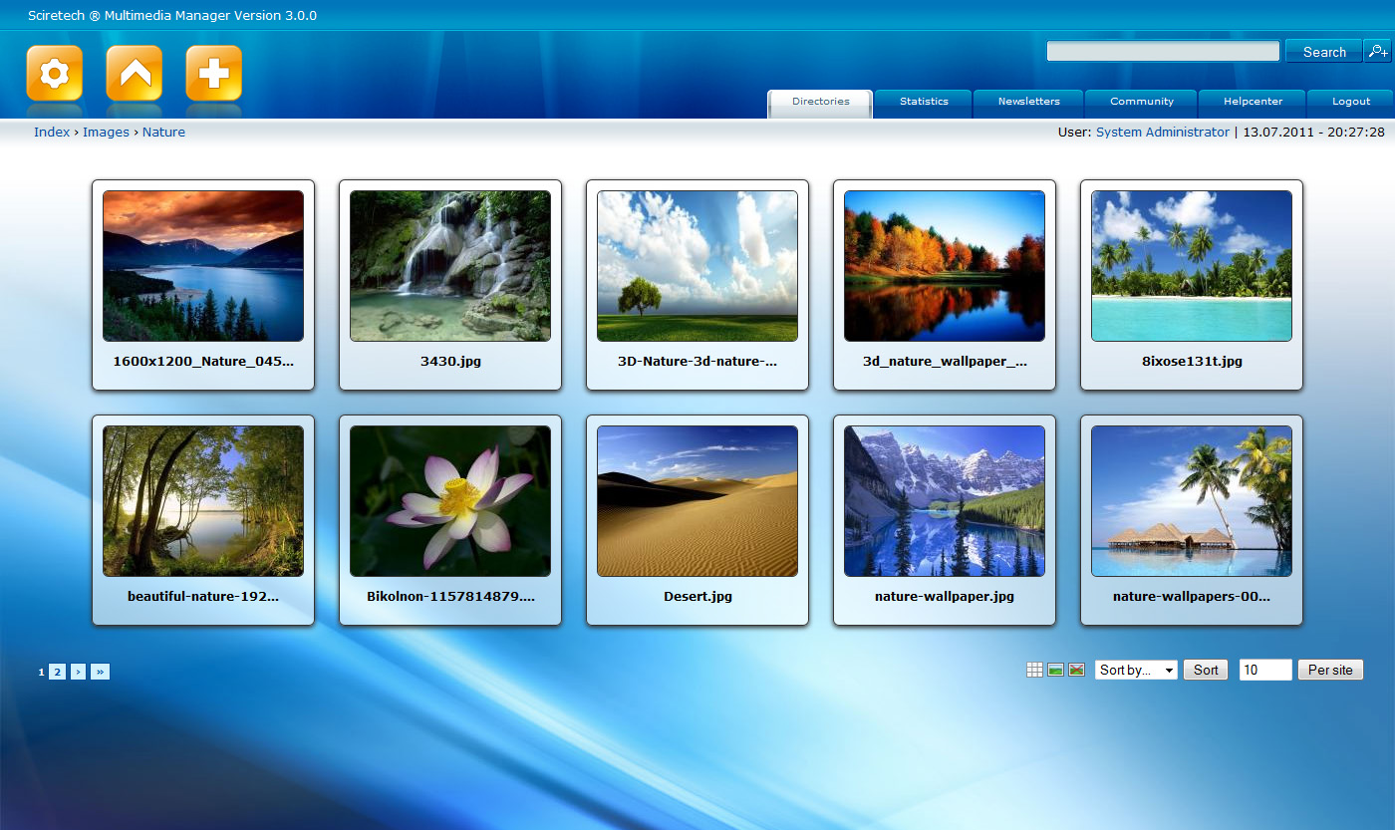This screenshot has height=830, width=1395.
Task: Open the Directories tab
Action: tap(820, 103)
